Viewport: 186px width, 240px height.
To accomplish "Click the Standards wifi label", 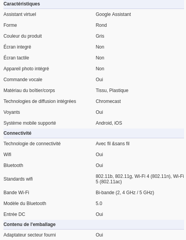I will tap(18, 179).
